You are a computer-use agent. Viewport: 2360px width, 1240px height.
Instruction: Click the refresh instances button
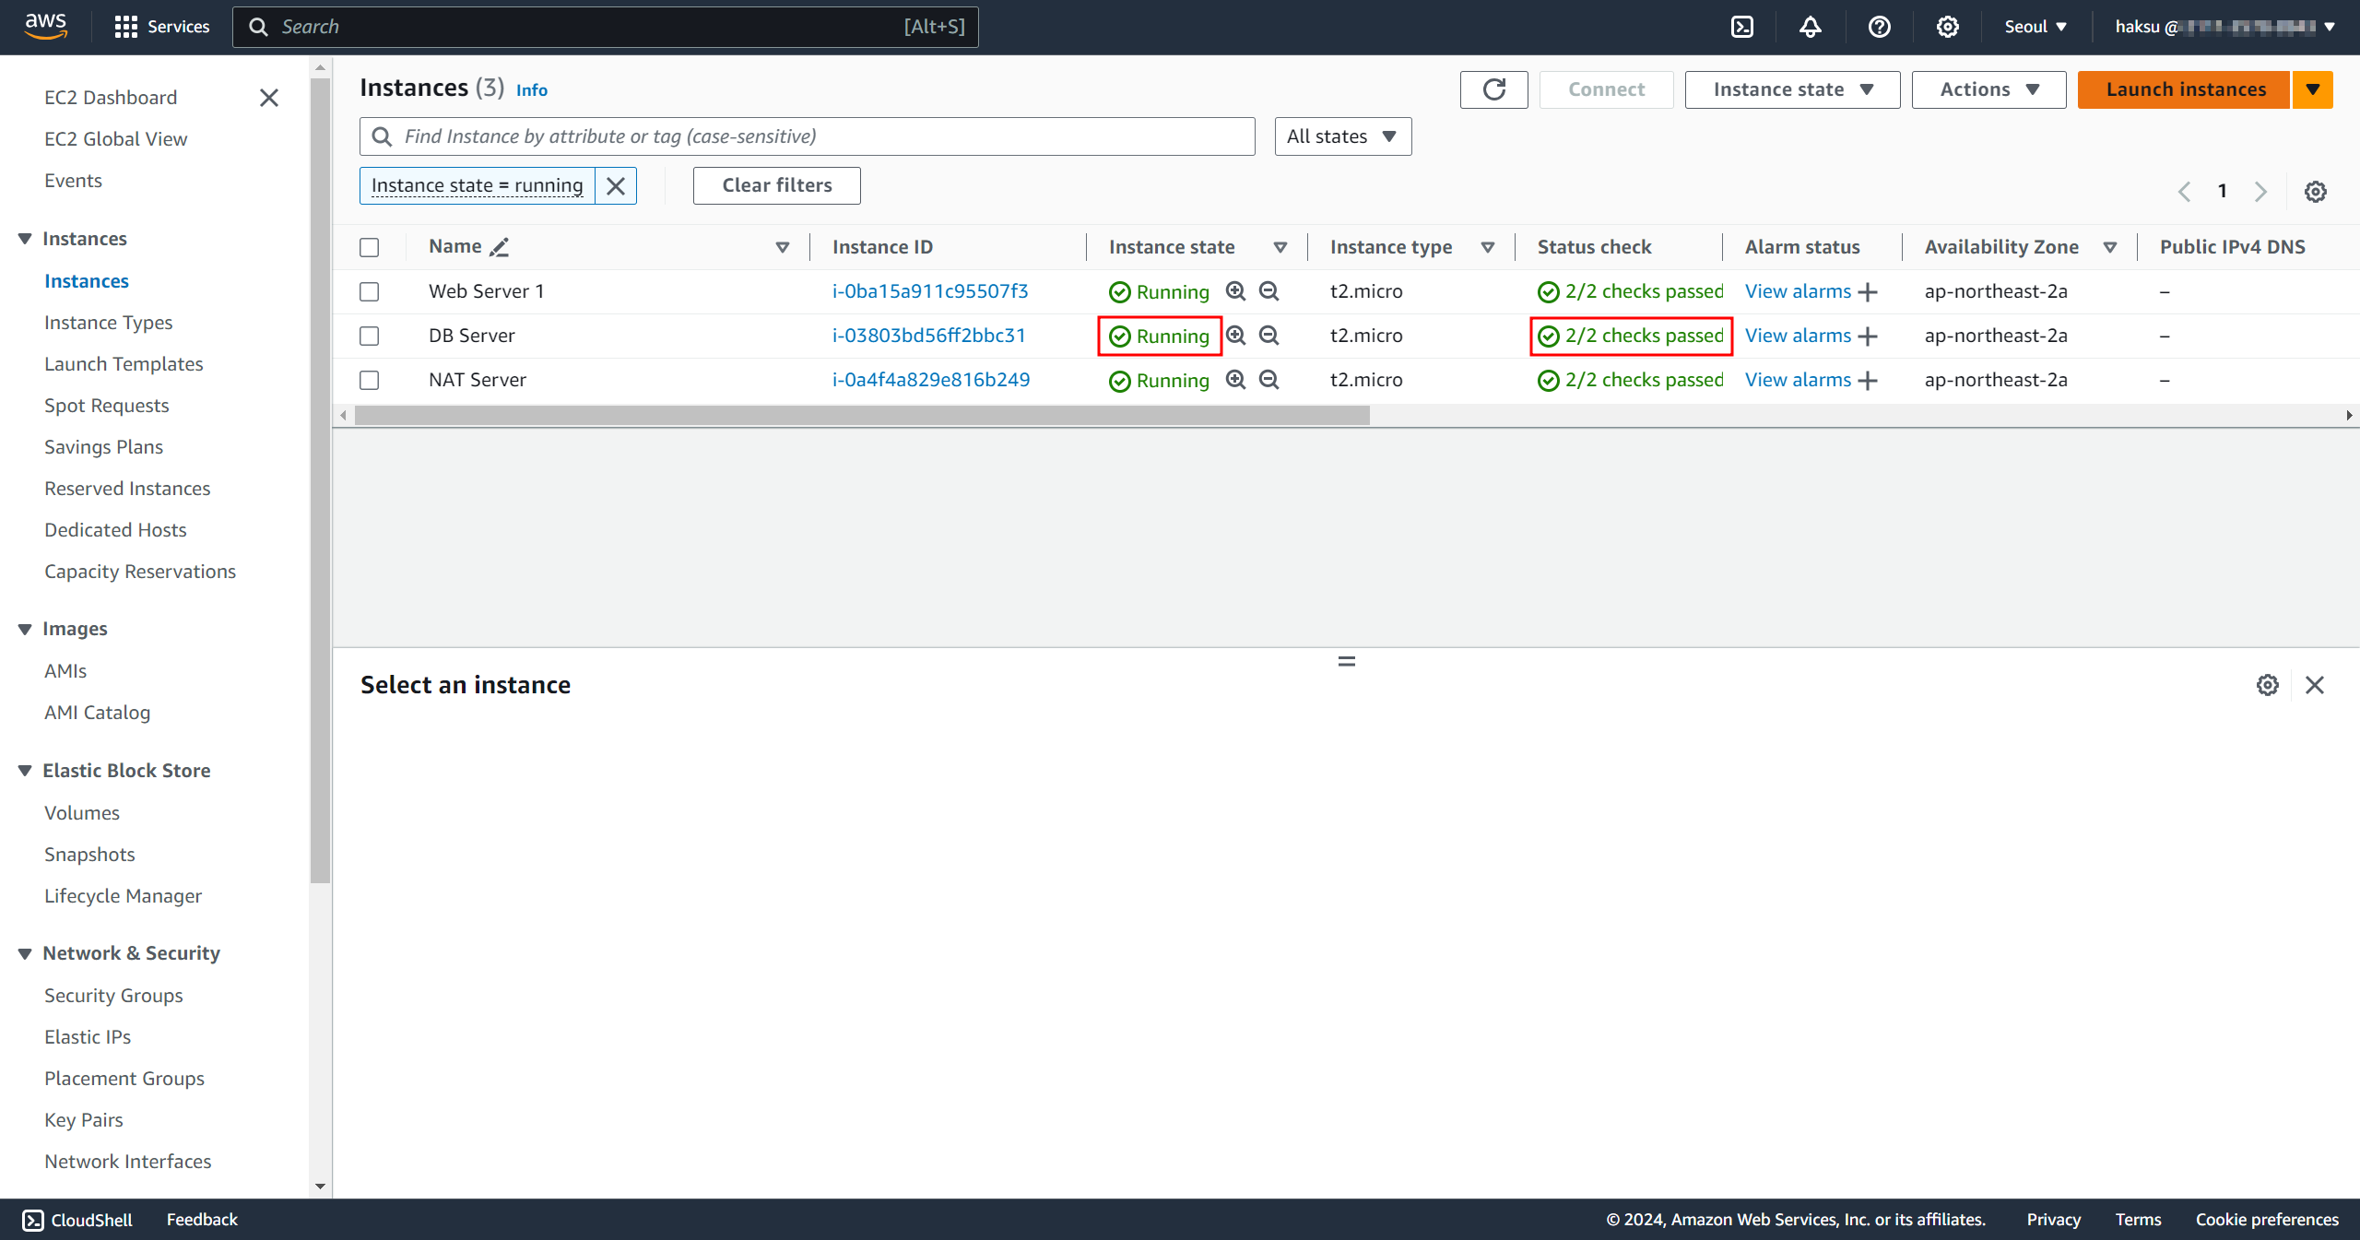(x=1493, y=89)
